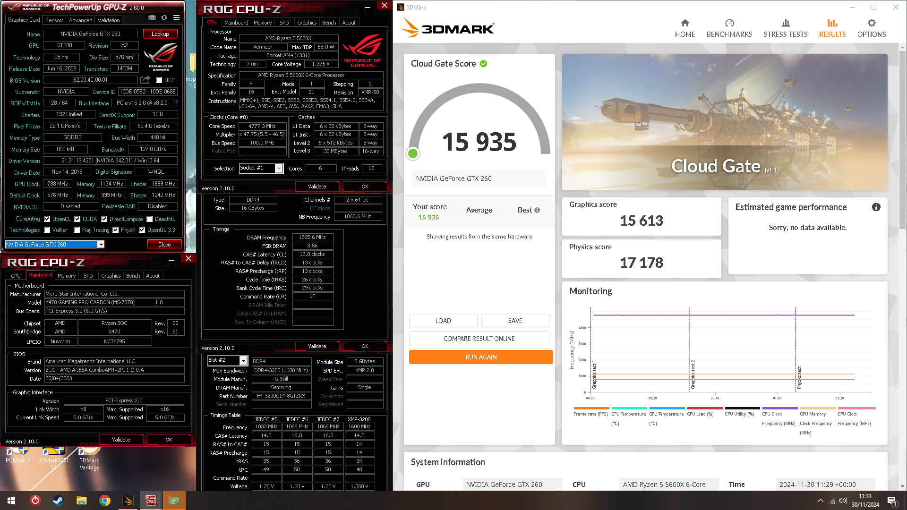Click the Close button in GPU-Z
The width and height of the screenshot is (907, 510).
[x=164, y=245]
